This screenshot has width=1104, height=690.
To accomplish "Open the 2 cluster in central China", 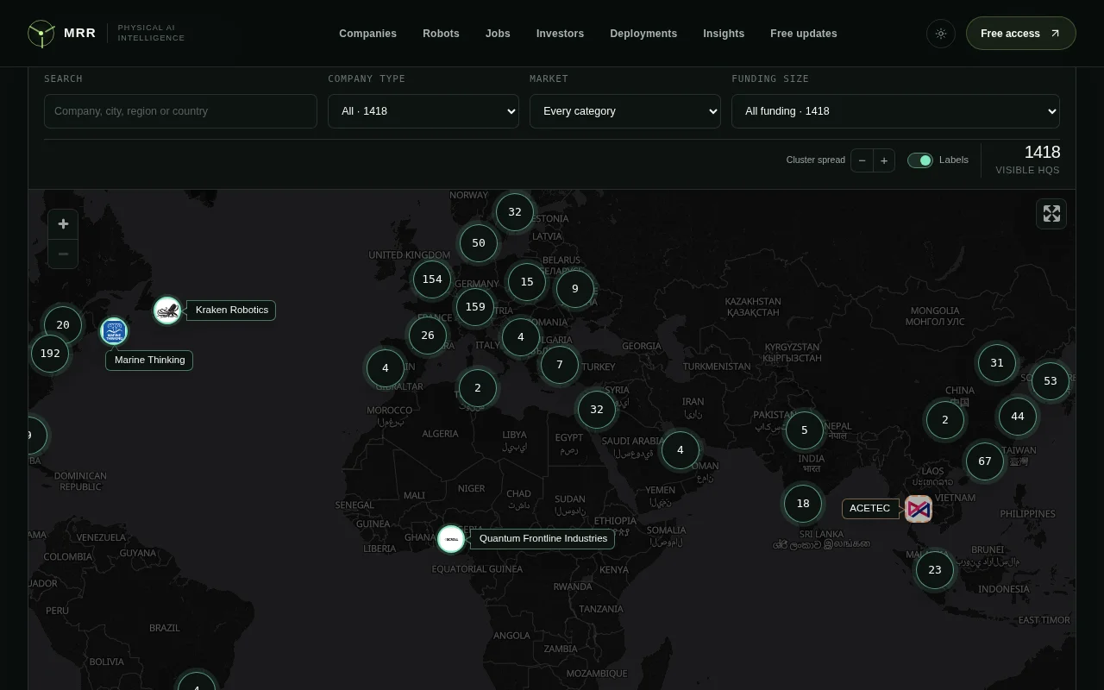I will point(945,420).
